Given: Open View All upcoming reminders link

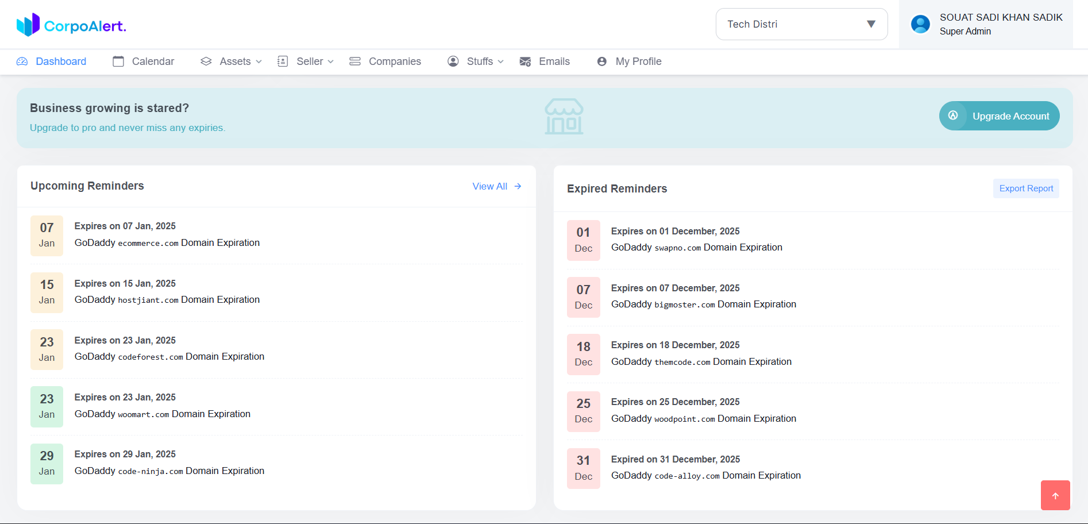Looking at the screenshot, I should point(496,186).
